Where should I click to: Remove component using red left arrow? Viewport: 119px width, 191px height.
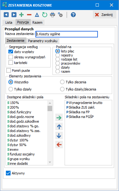click(59, 144)
